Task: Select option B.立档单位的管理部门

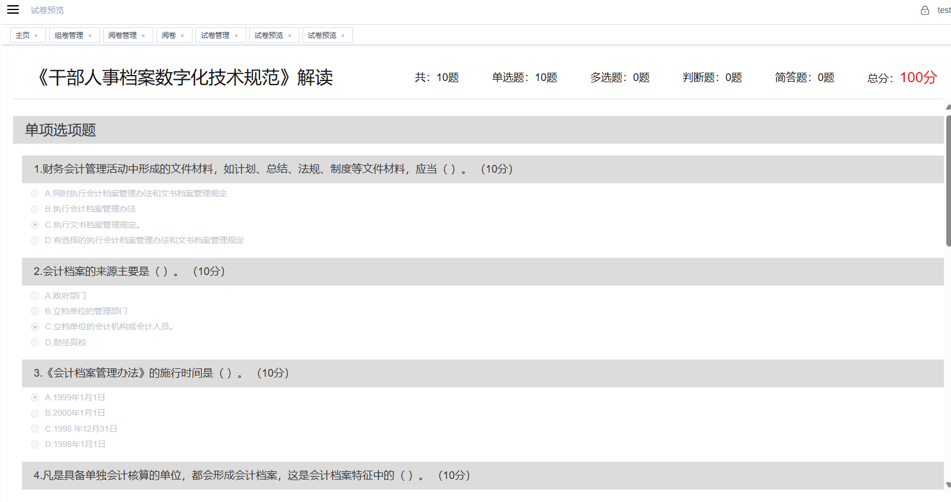Action: (35, 311)
